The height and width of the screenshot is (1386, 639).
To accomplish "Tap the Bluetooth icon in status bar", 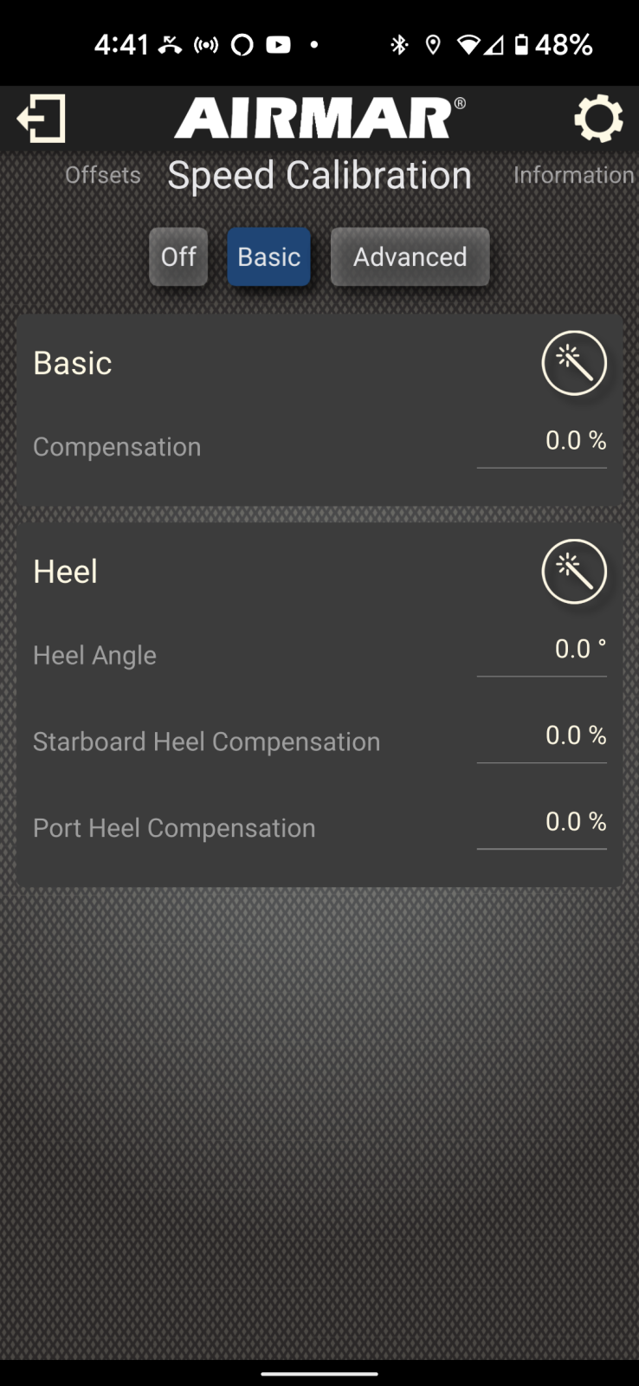I will click(x=398, y=45).
